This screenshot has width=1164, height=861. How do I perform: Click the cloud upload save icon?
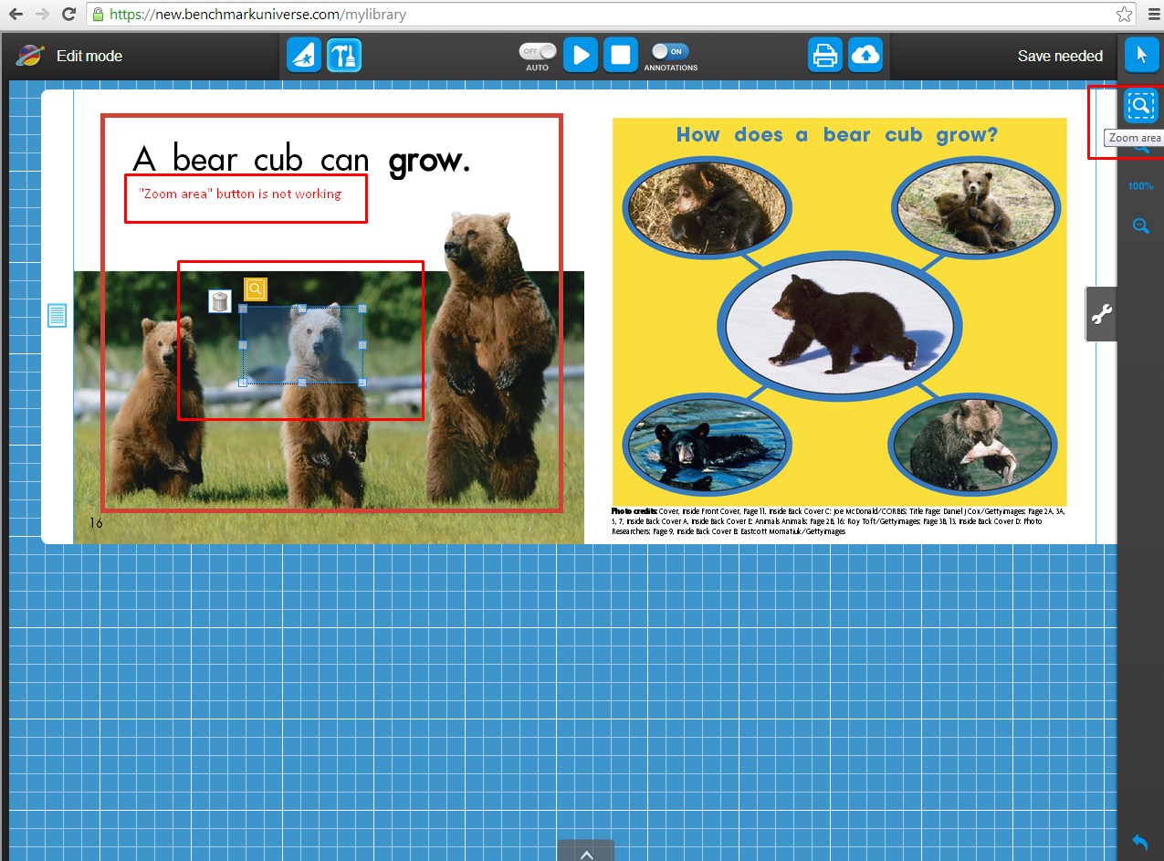point(865,56)
